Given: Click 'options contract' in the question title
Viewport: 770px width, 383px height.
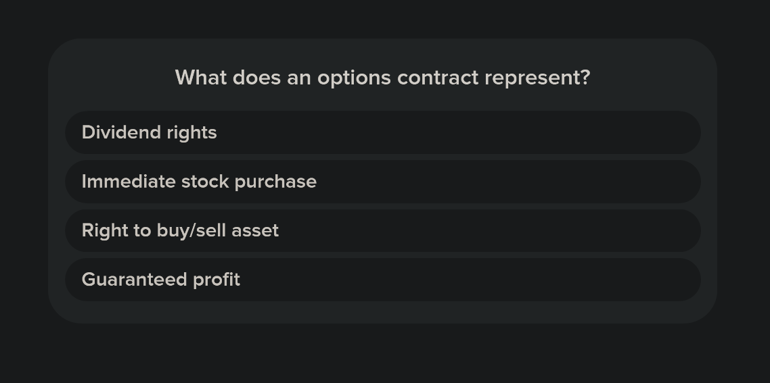Looking at the screenshot, I should [398, 78].
